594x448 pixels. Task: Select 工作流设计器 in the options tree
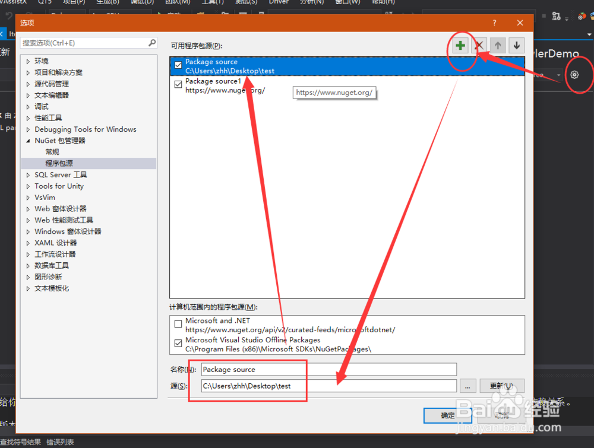coord(55,255)
